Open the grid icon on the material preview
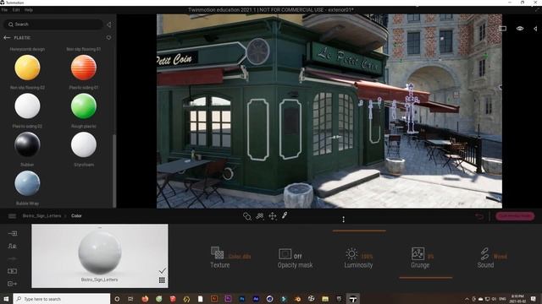The width and height of the screenshot is (542, 304). (x=162, y=280)
